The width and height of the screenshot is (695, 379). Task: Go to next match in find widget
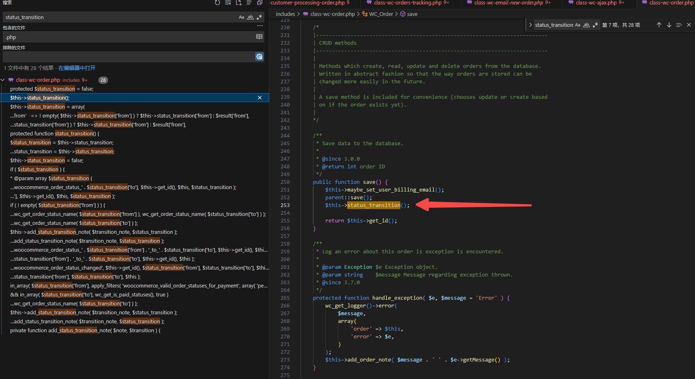click(669, 25)
